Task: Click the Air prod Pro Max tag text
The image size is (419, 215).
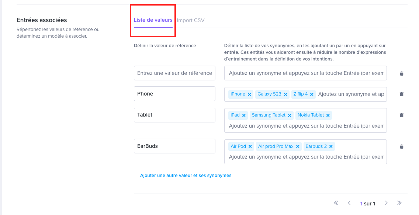Action: pos(276,146)
